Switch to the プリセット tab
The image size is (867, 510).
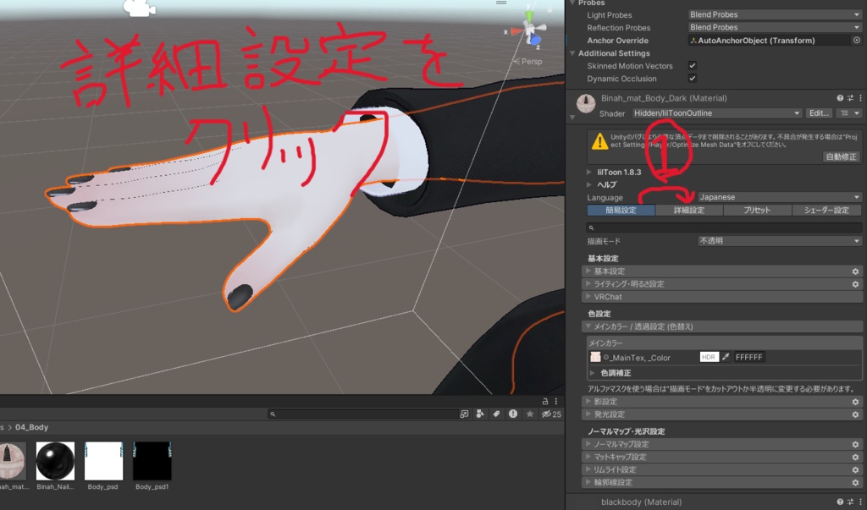pos(757,210)
